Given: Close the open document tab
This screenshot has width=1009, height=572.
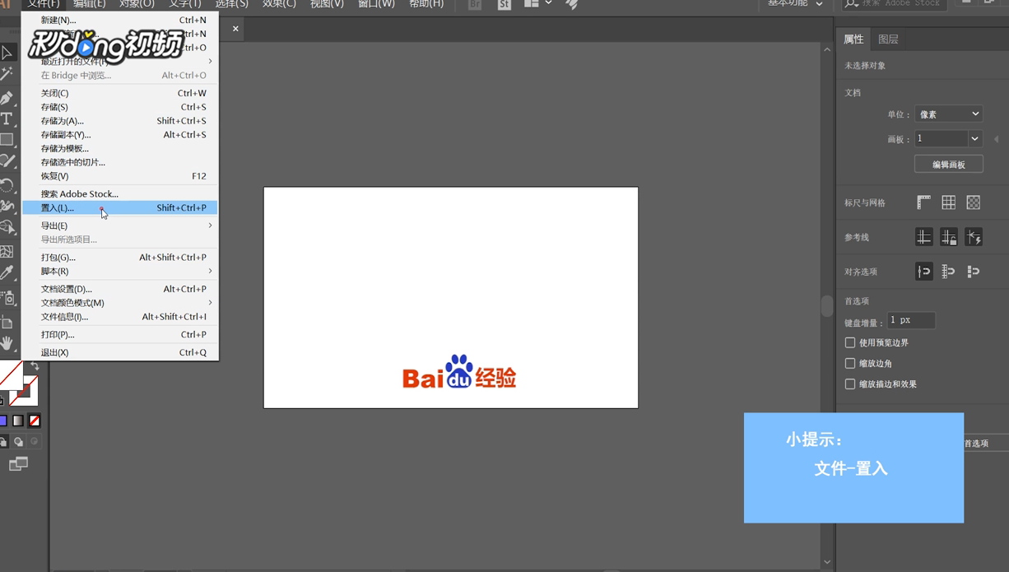Looking at the screenshot, I should 235,29.
